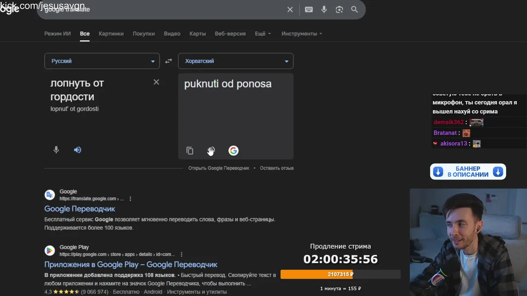Click chat username akisora13
Image resolution: width=527 pixels, height=296 pixels.
click(454, 143)
